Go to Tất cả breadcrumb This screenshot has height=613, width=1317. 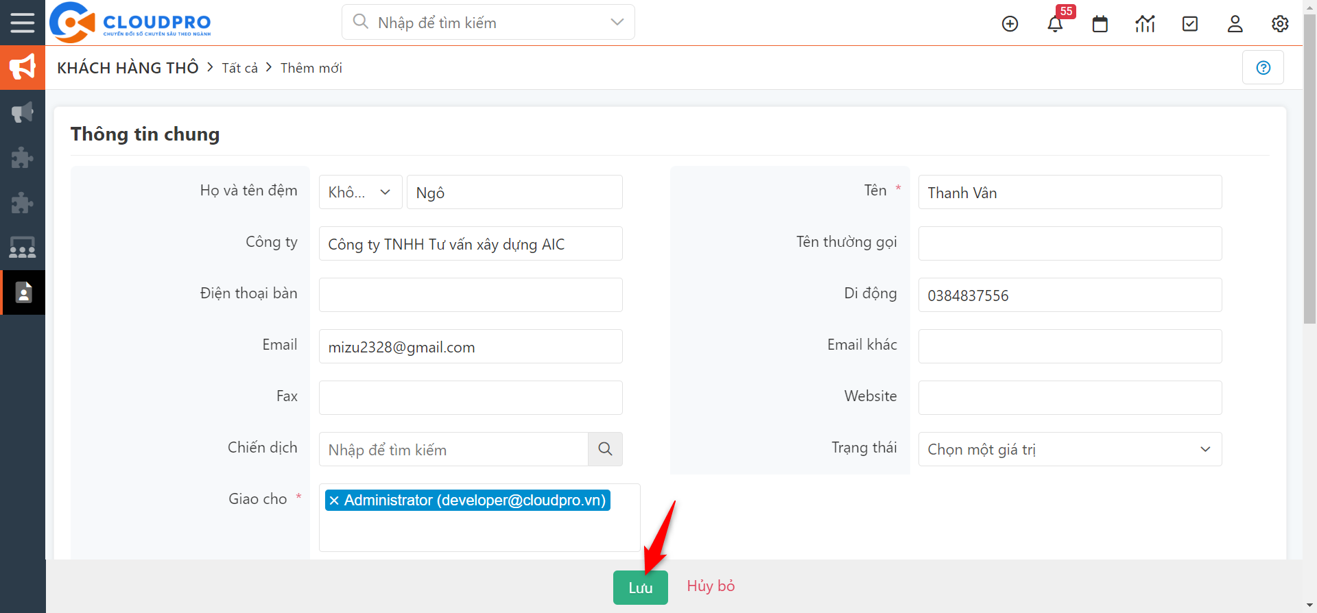tap(240, 68)
